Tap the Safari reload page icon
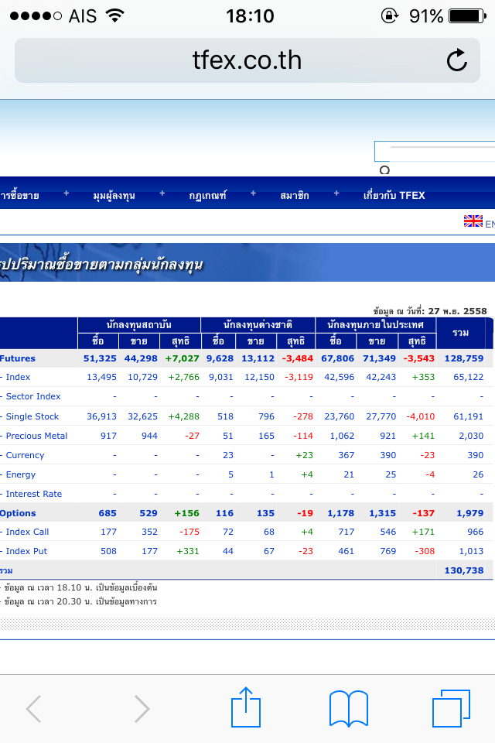495x743 pixels. tap(457, 60)
